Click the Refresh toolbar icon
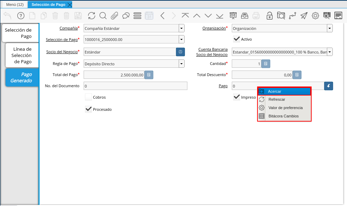This screenshot has width=347, height=206. pos(92,16)
